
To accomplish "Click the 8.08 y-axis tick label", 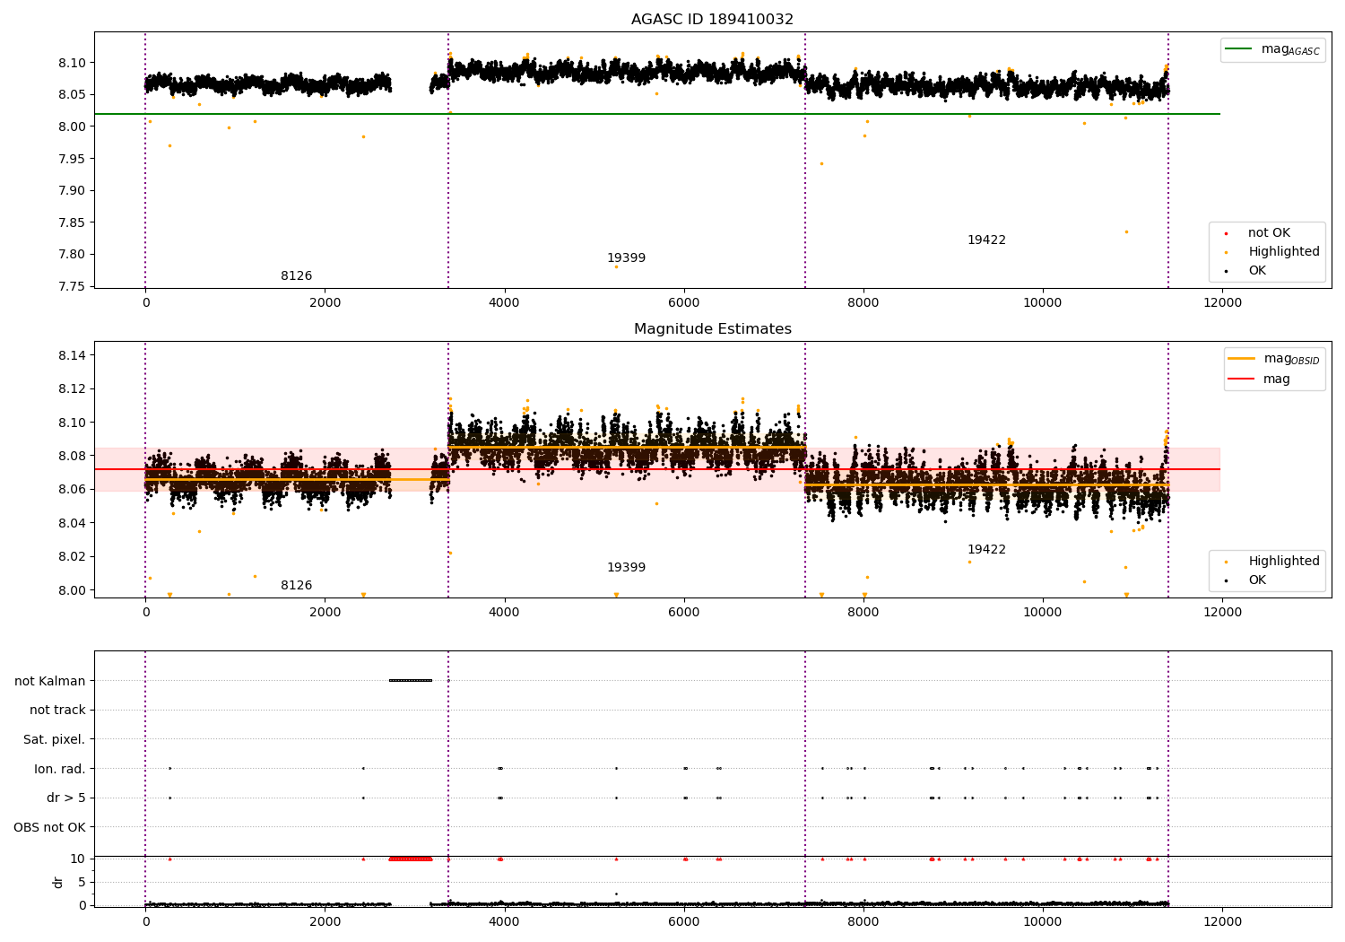I will 72,457.
